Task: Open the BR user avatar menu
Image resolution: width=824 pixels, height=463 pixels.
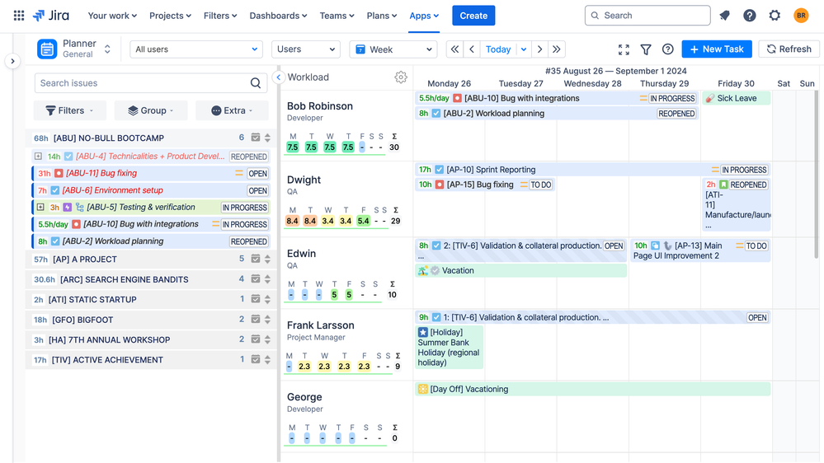Action: coord(801,15)
